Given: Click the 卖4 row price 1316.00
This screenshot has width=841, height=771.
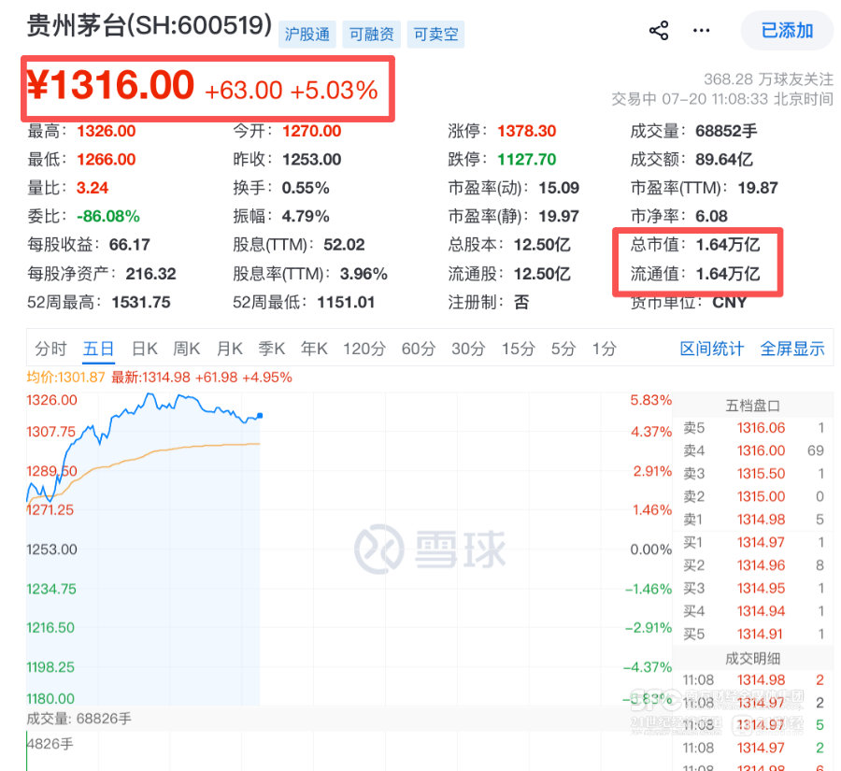Looking at the screenshot, I should click(761, 450).
